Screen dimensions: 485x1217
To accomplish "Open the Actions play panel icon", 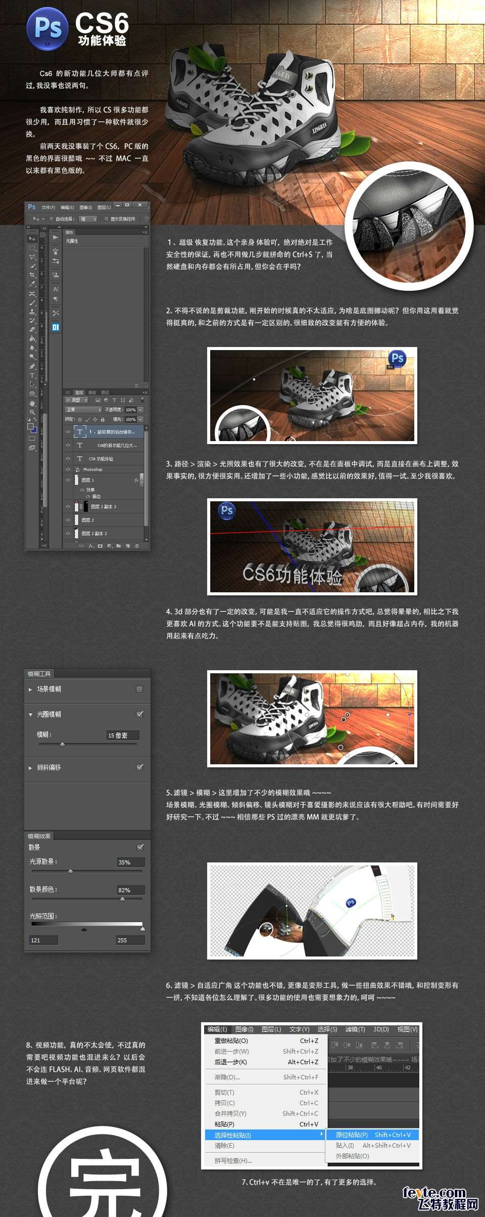I will point(56,237).
